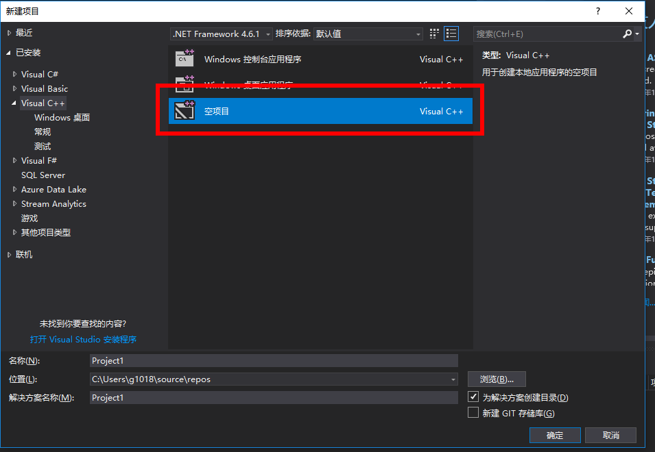Open search options dropdown arrow
This screenshot has height=452, width=655.
(637, 34)
